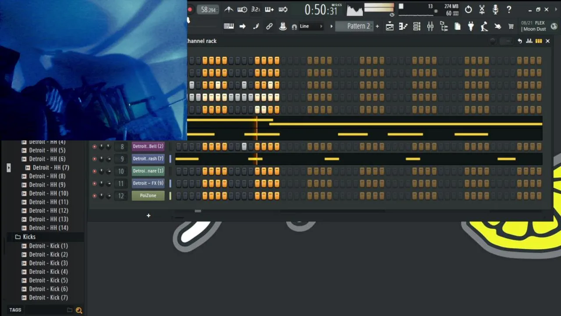Click the tempo display 58.294
The width and height of the screenshot is (561, 316).
coord(208,10)
